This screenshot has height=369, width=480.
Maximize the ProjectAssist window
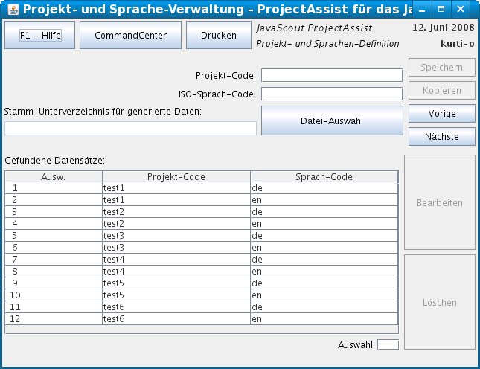click(x=441, y=10)
